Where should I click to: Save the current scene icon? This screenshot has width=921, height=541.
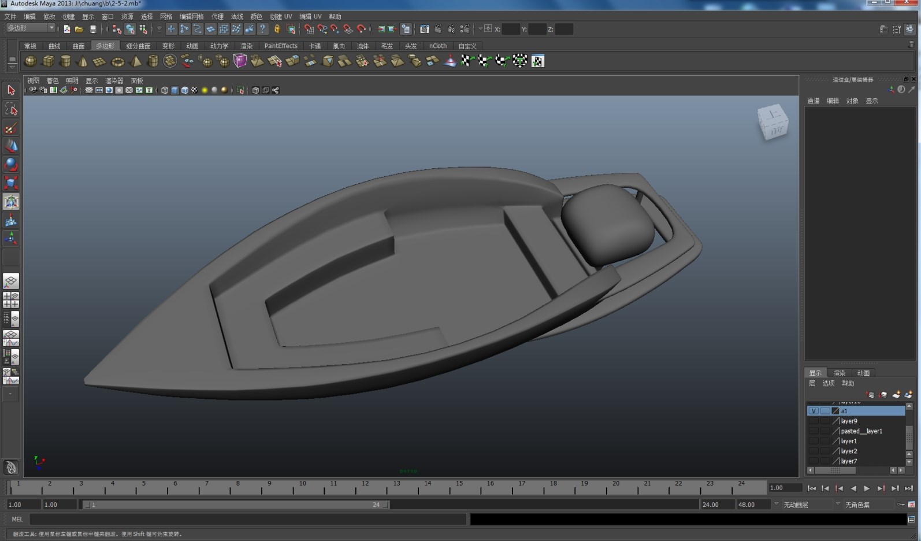92,29
